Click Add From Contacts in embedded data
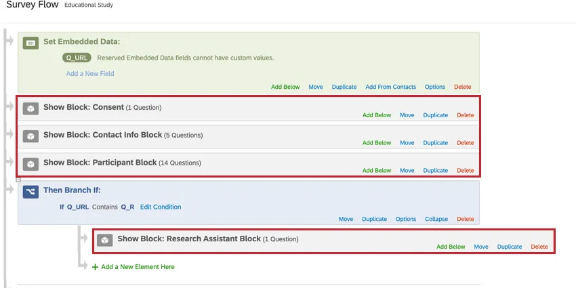This screenshot has width=576, height=288. click(x=390, y=87)
